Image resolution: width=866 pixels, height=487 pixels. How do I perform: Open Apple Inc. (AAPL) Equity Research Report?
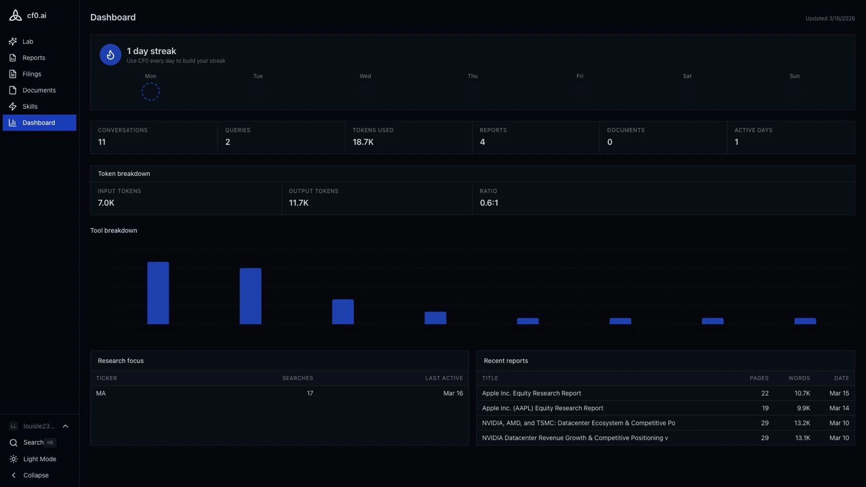point(542,408)
